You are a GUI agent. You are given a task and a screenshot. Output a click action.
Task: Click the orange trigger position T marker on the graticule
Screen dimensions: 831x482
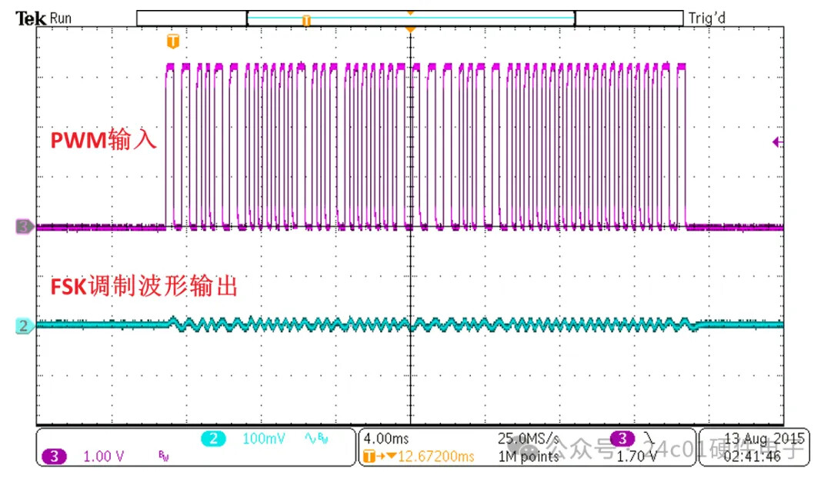173,41
